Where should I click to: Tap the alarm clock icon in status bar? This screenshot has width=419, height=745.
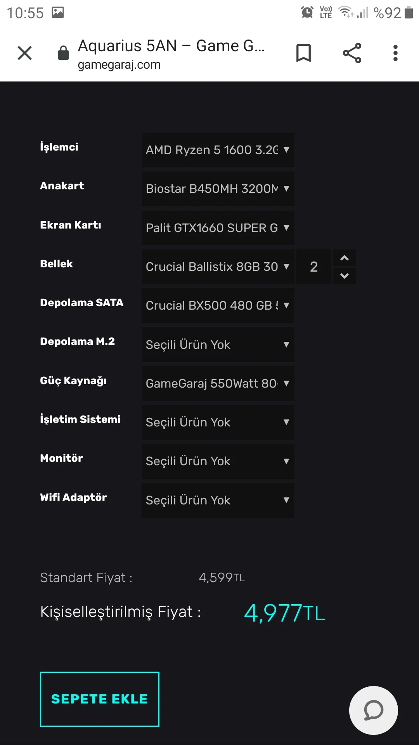tap(307, 12)
